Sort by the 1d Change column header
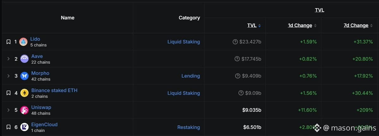This screenshot has height=136, width=379. pyautogui.click(x=302, y=25)
